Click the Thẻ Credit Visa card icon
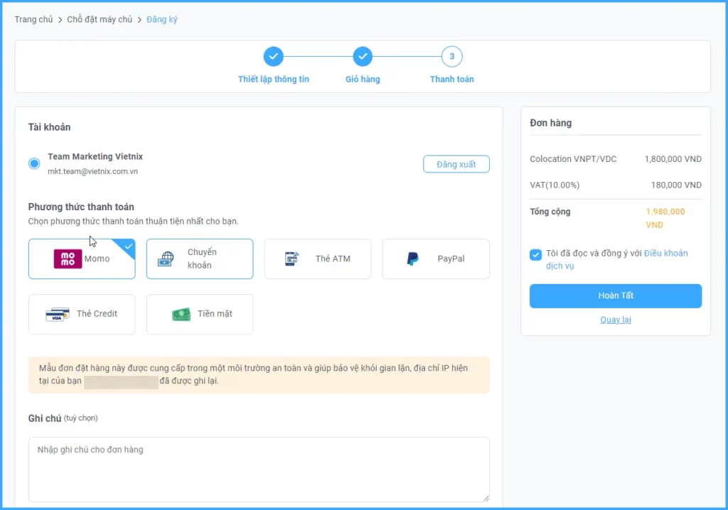Image resolution: width=728 pixels, height=510 pixels. pyautogui.click(x=57, y=314)
